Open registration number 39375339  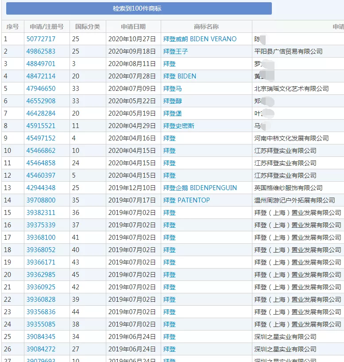coord(41,225)
